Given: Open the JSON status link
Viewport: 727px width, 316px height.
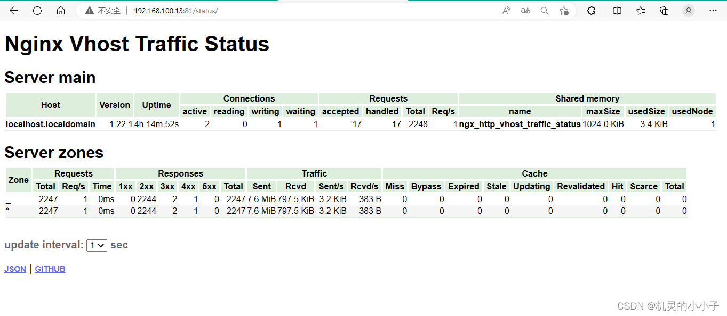Looking at the screenshot, I should pos(15,269).
